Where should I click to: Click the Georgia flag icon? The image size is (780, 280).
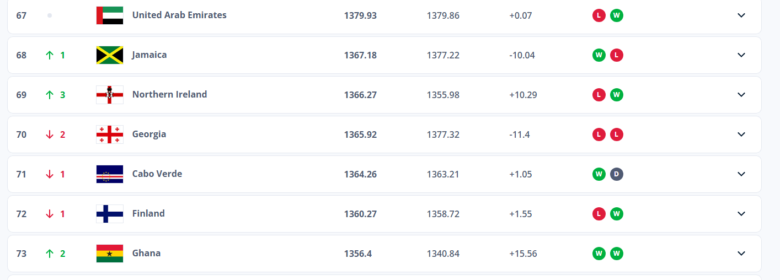[x=110, y=134]
